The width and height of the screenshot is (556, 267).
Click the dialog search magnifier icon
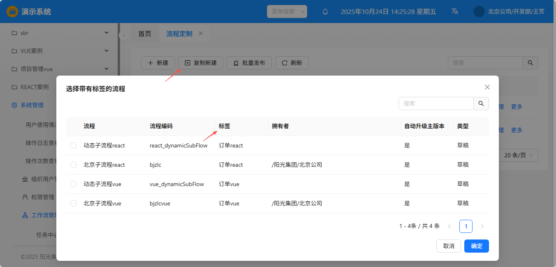coord(481,104)
